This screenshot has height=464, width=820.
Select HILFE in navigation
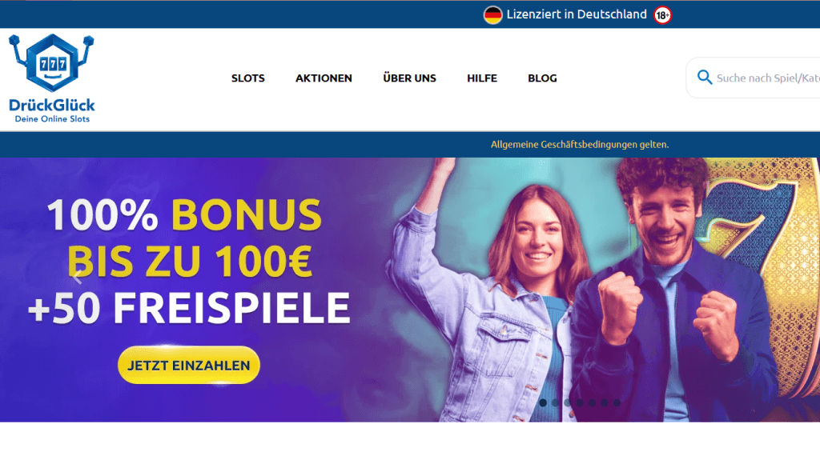pyautogui.click(x=481, y=78)
